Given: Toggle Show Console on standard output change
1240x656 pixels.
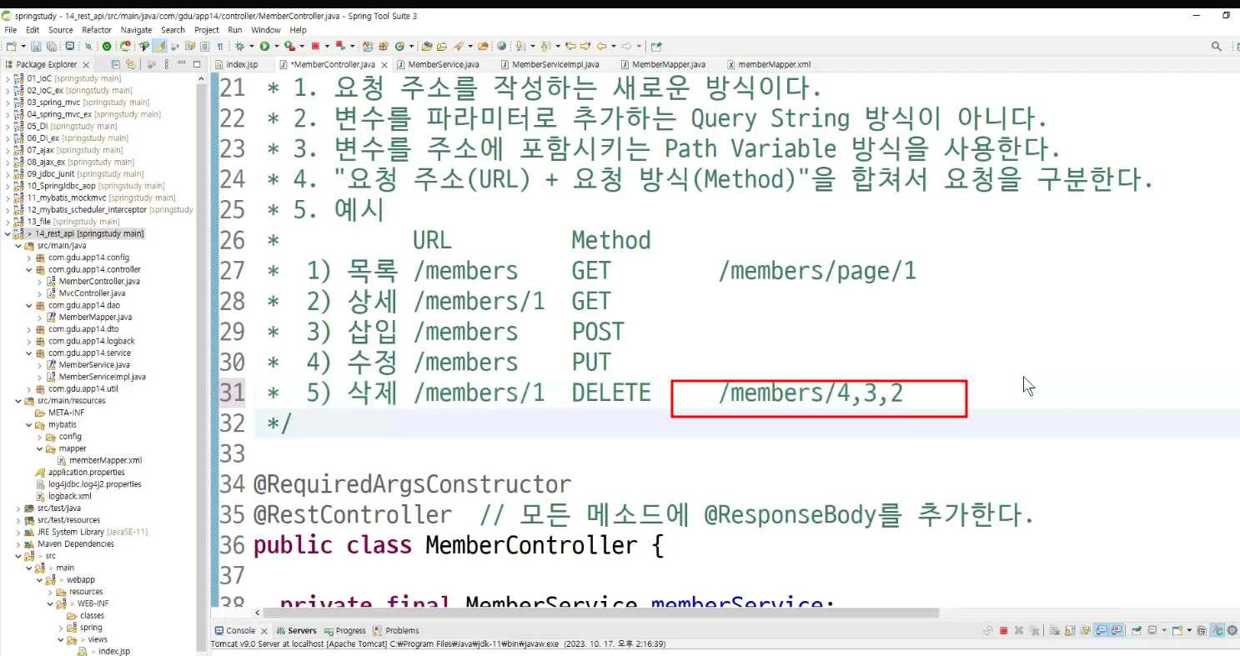Looking at the screenshot, I should click(x=1101, y=630).
